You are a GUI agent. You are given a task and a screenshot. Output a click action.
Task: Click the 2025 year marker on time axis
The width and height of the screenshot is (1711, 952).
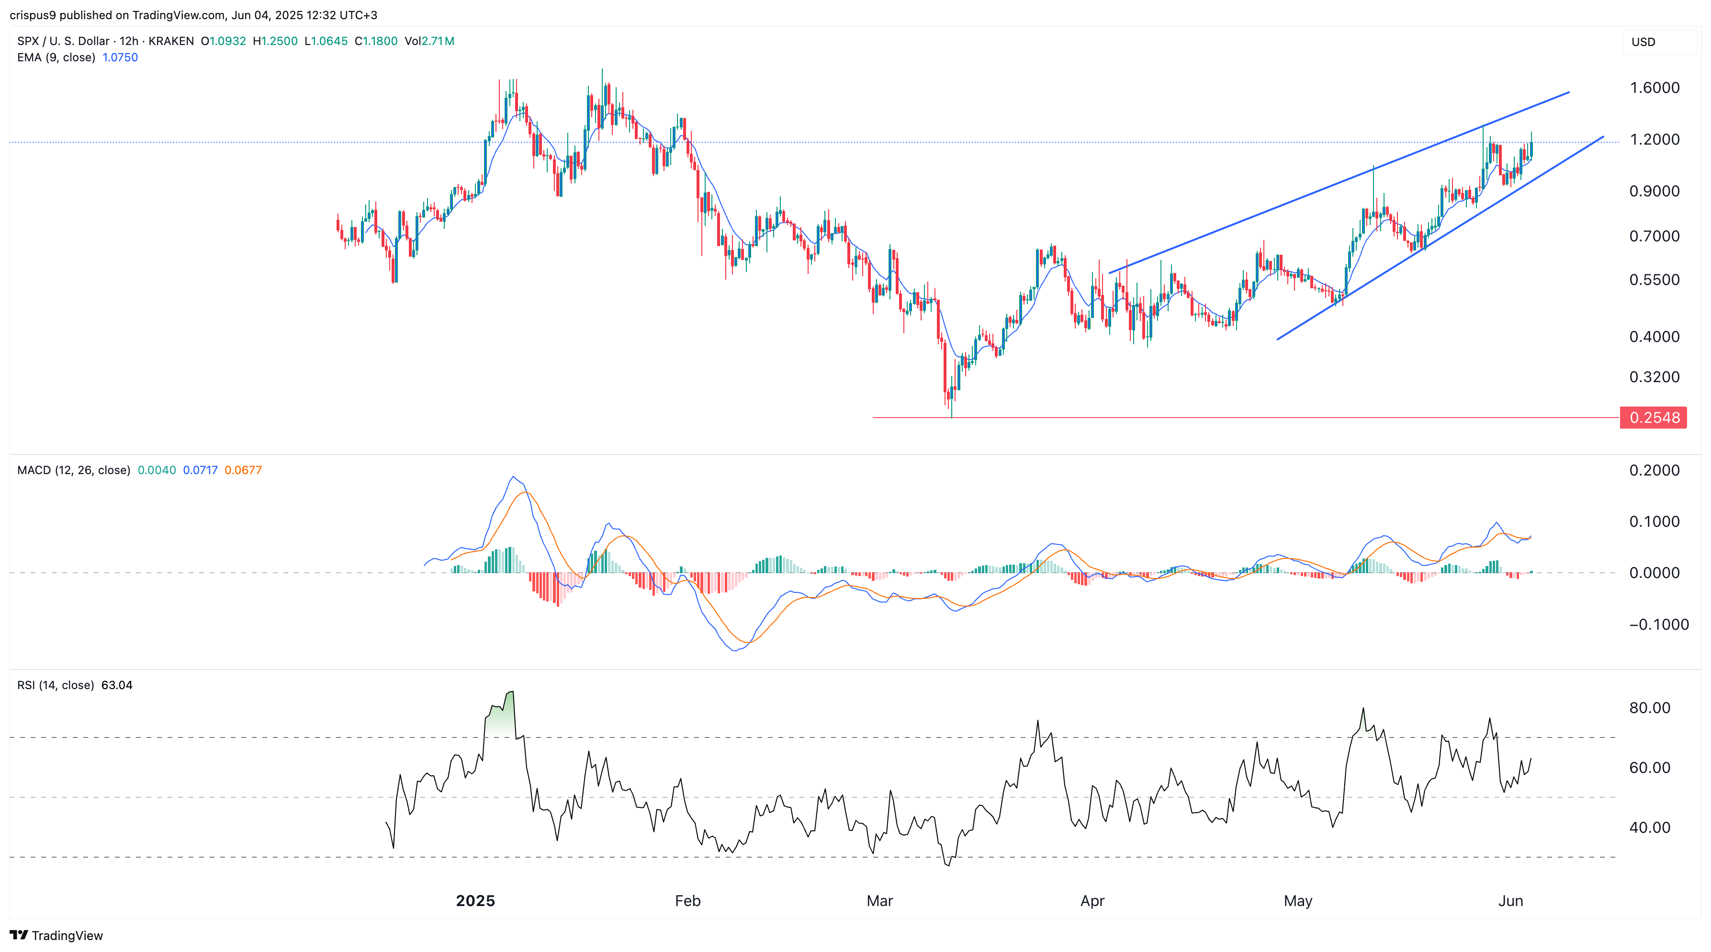475,901
